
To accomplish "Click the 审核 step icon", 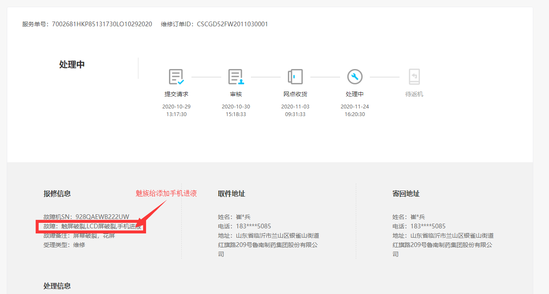I will [236, 77].
